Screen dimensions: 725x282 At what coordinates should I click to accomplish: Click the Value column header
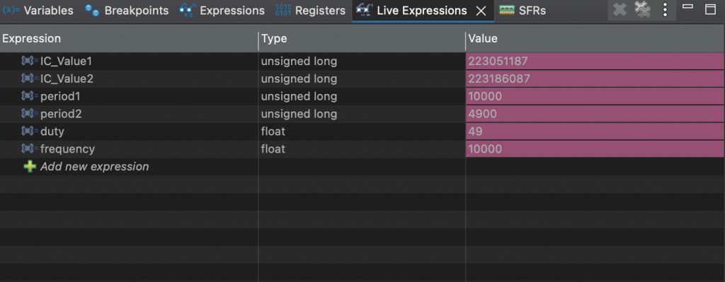tap(595, 39)
